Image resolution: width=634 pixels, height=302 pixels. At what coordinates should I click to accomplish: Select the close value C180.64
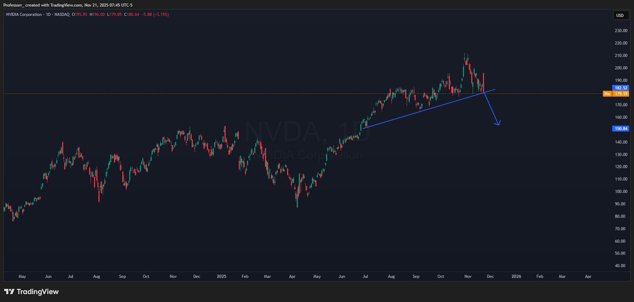(130, 14)
